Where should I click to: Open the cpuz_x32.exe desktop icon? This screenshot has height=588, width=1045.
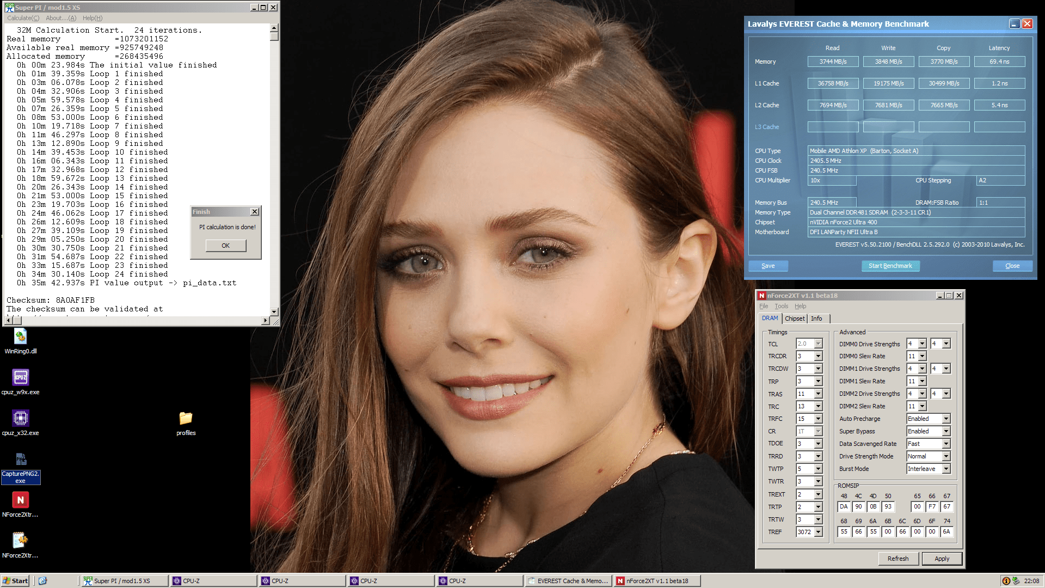point(20,418)
